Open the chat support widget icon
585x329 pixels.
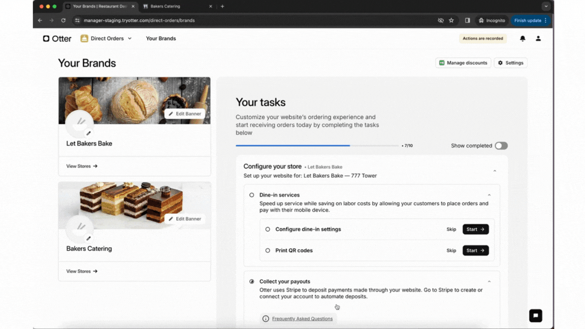535,316
